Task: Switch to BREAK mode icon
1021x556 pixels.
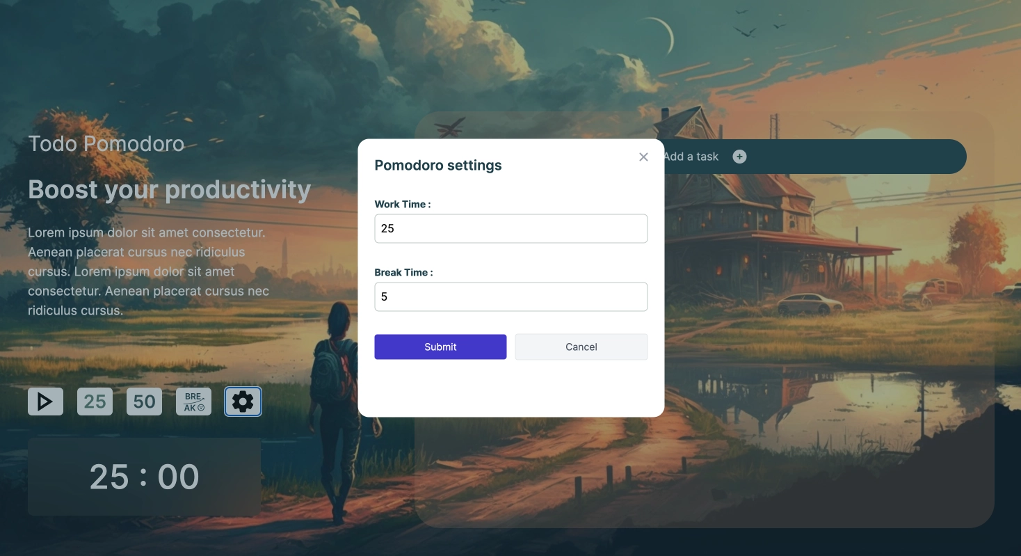Action: tap(193, 402)
